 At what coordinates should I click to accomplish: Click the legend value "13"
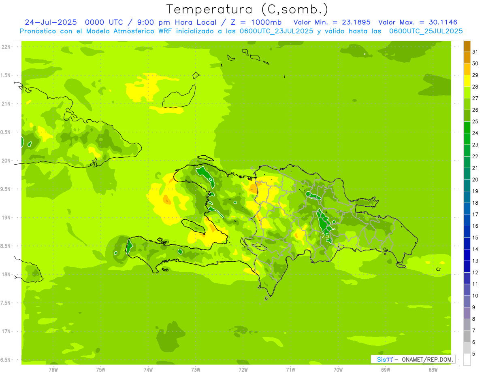(x=475, y=261)
